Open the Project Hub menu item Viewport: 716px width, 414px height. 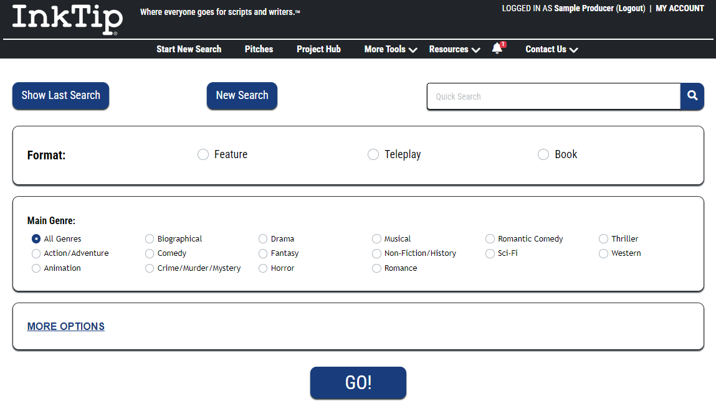tap(318, 49)
